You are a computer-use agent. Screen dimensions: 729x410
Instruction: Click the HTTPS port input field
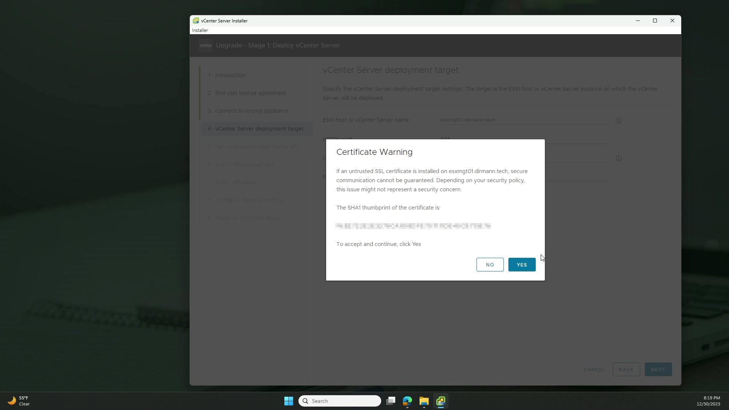coord(524,139)
